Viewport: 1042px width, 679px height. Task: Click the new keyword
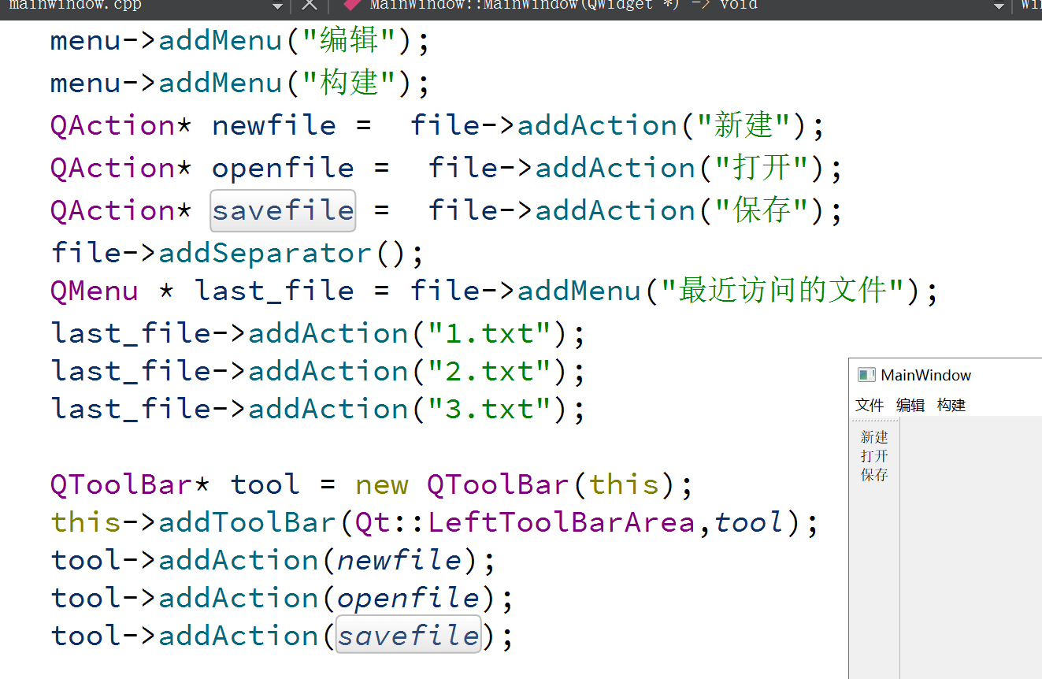382,484
